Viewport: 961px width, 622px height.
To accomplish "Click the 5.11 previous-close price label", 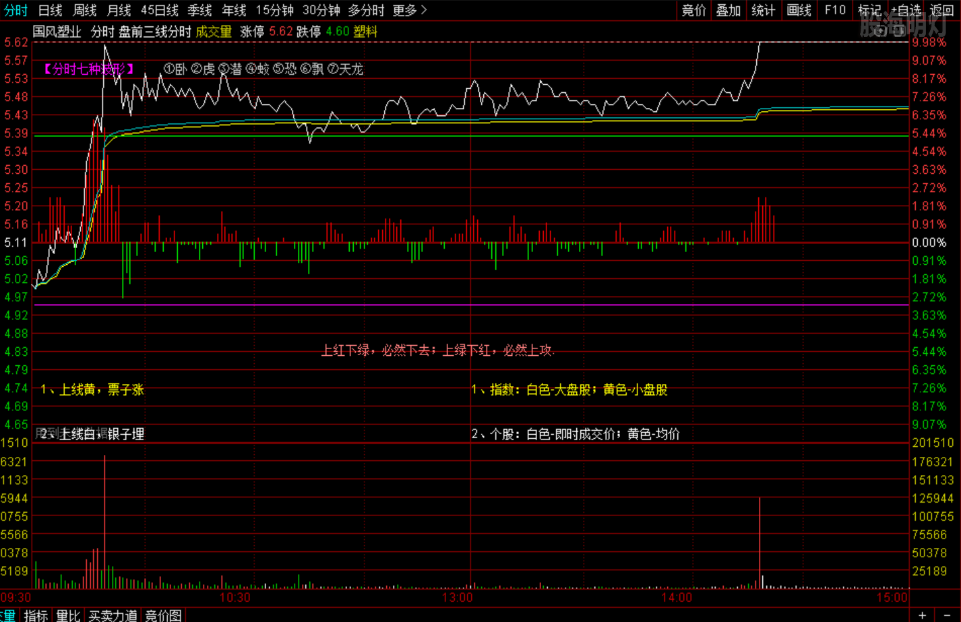I will [x=15, y=243].
